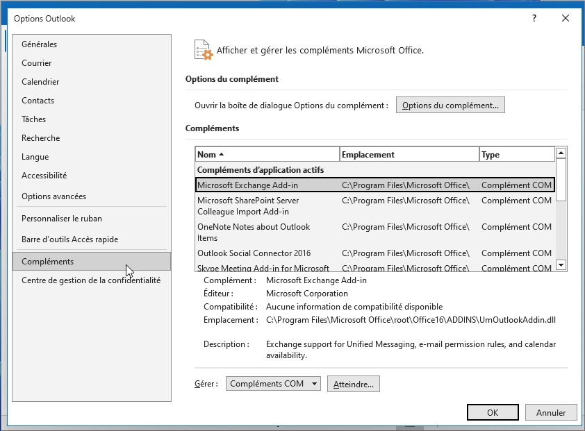Sort add-ins by Nom column header
The image size is (585, 431).
tap(267, 155)
